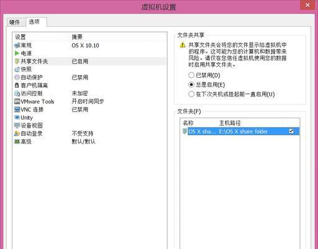The width and height of the screenshot is (318, 249).
Task: Select the 客户机隔离 row label
Action: tap(34, 85)
